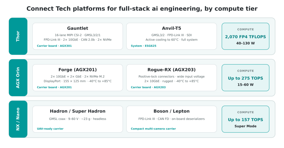This screenshot has height=148, width=284.
Task: Follow the 'Carrier board · AGX203' link
Action: (x=148, y=87)
